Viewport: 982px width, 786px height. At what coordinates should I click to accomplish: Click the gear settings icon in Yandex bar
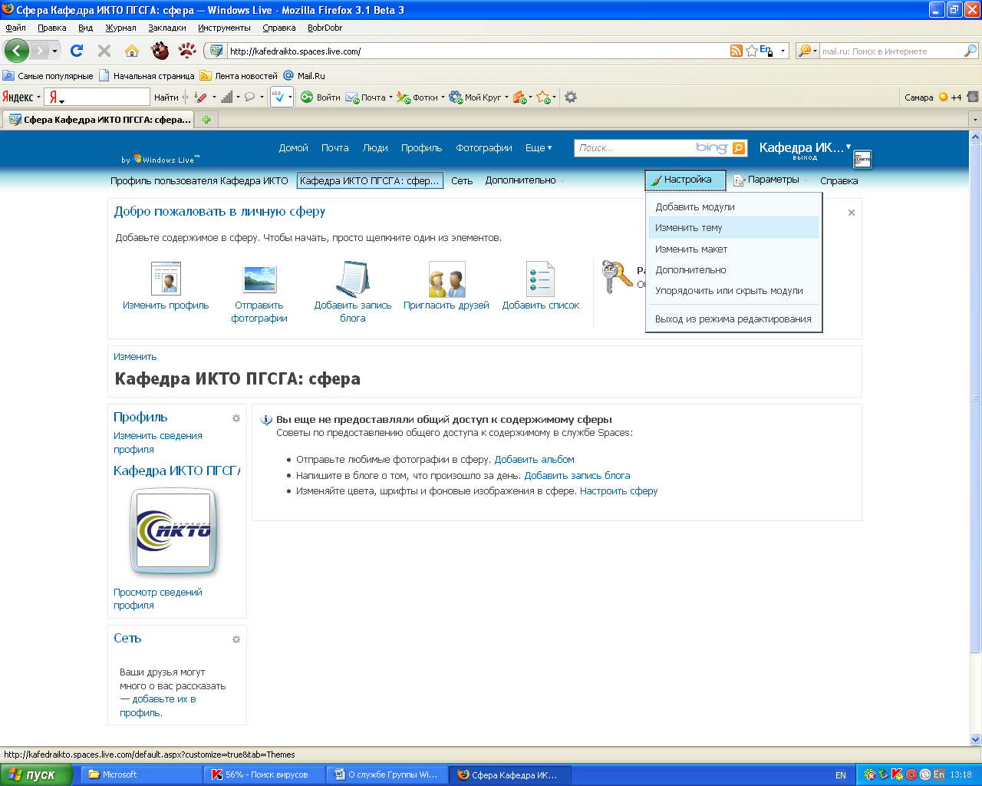pyautogui.click(x=570, y=97)
